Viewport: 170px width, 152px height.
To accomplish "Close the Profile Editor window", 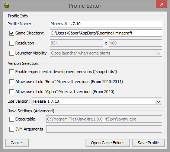I will click(162, 4).
